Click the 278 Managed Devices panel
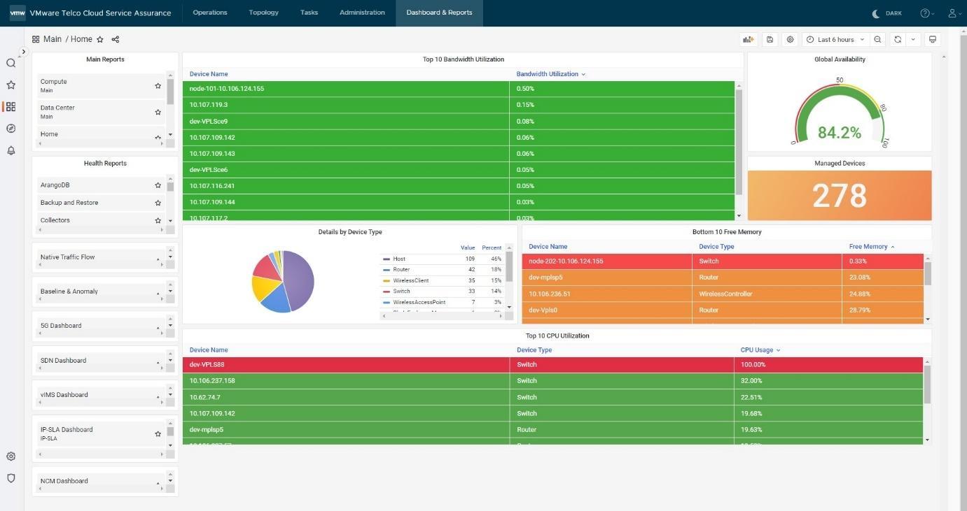967x511 pixels. (840, 196)
